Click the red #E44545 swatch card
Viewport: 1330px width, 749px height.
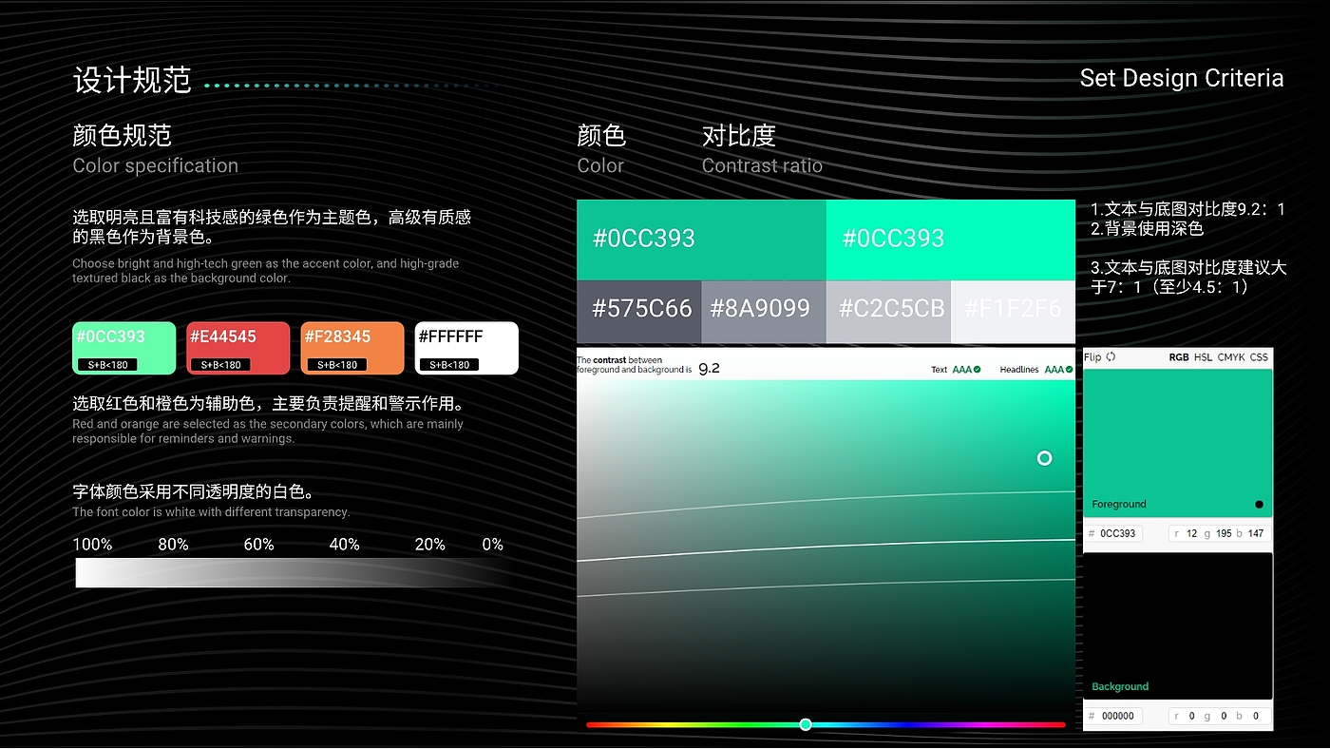238,348
